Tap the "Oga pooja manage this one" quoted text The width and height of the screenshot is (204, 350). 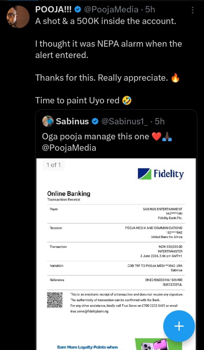pos(95,136)
